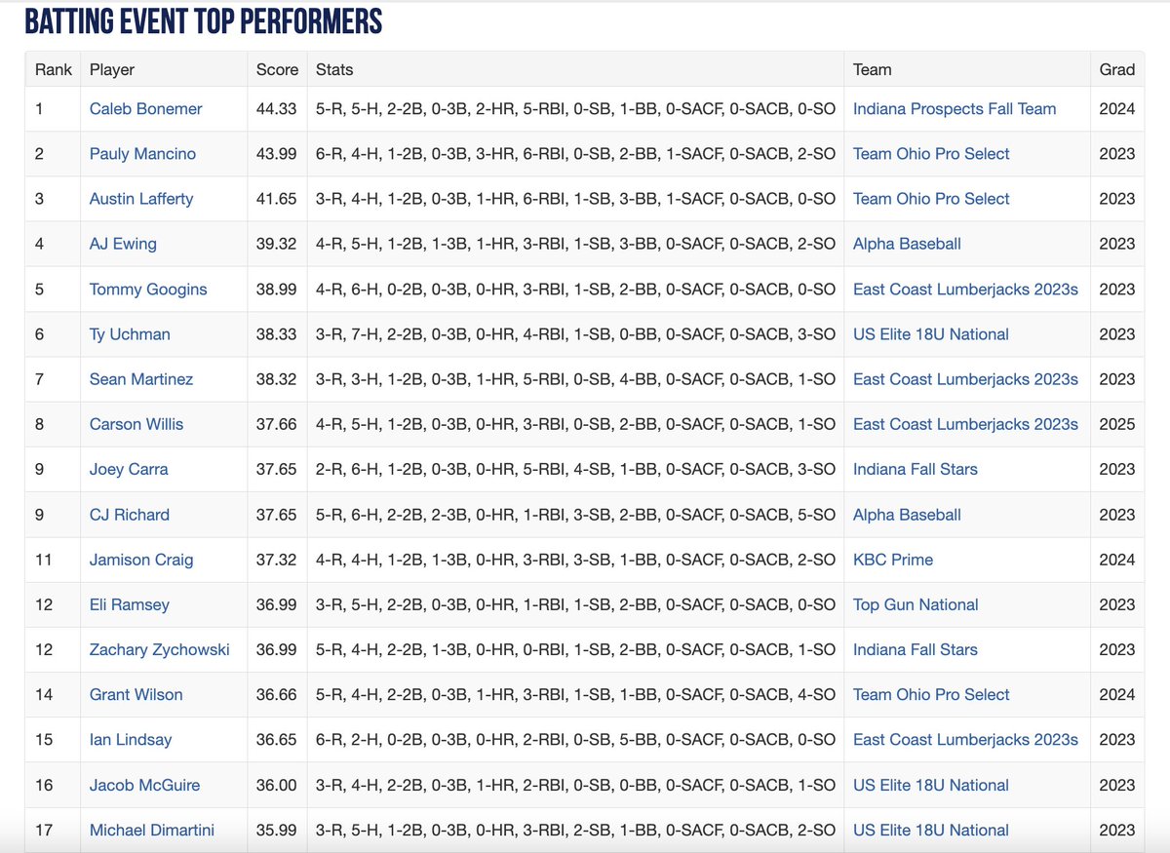Viewport: 1170px width, 853px height.
Task: Click the Stats column header
Action: point(334,69)
